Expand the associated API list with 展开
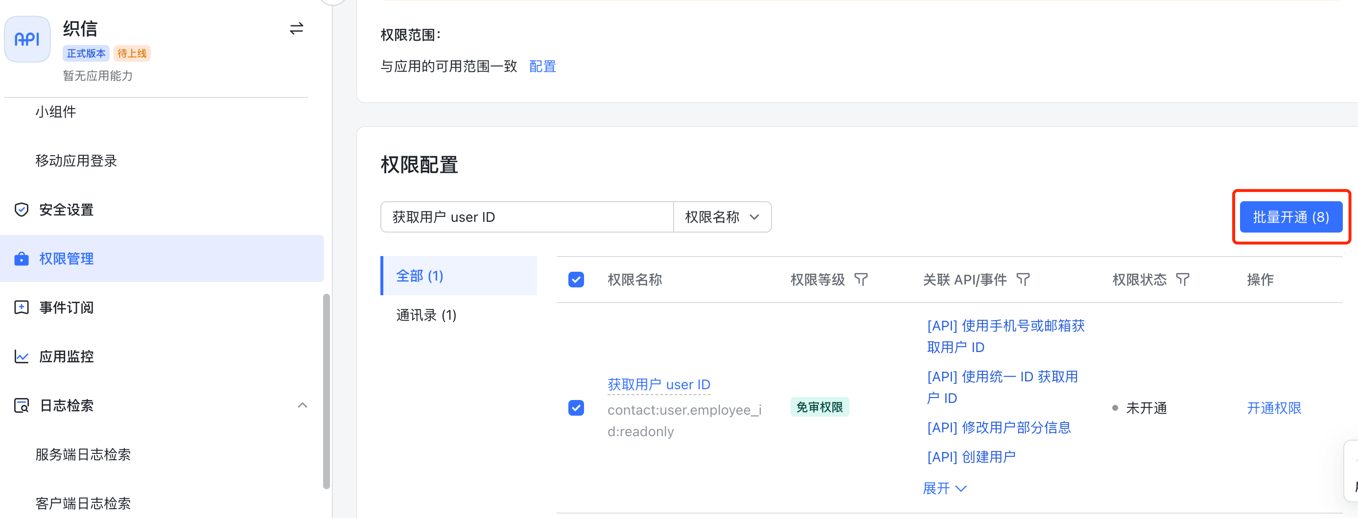 click(x=944, y=488)
